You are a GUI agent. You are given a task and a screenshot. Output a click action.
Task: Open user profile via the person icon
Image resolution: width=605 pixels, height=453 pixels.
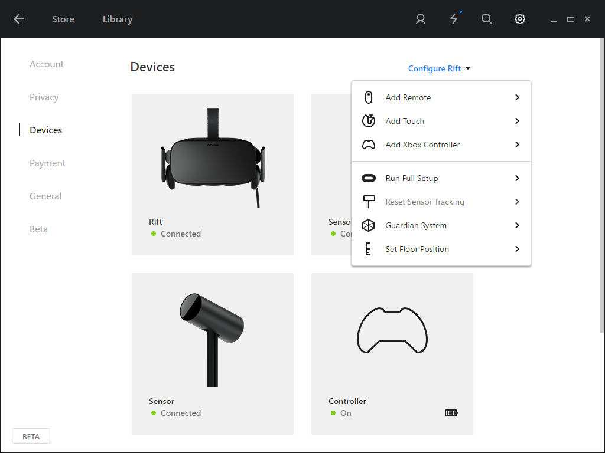click(420, 19)
